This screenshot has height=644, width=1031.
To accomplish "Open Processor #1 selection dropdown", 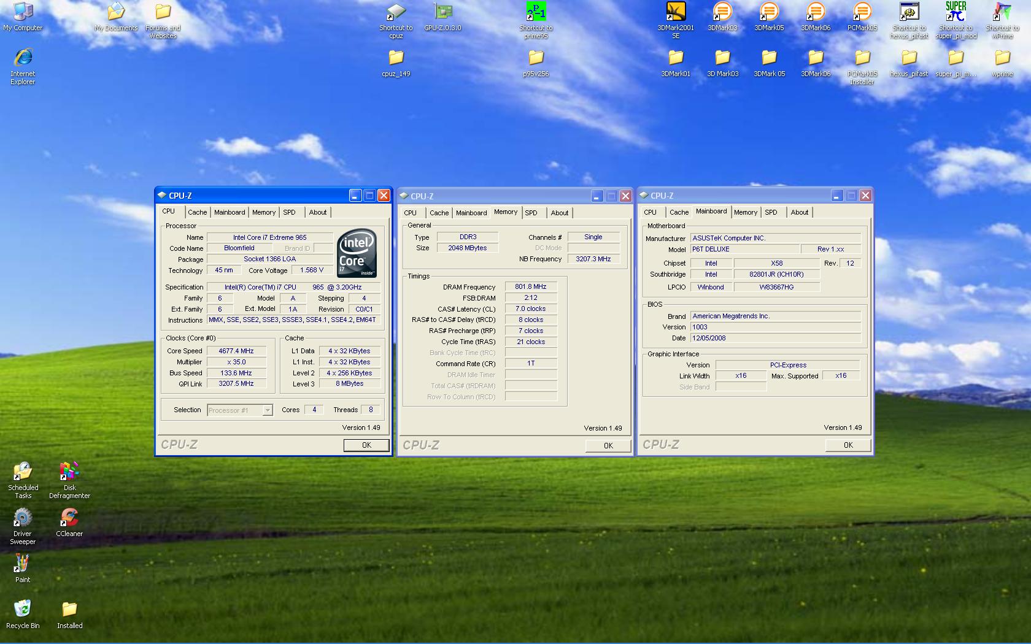I will (240, 410).
